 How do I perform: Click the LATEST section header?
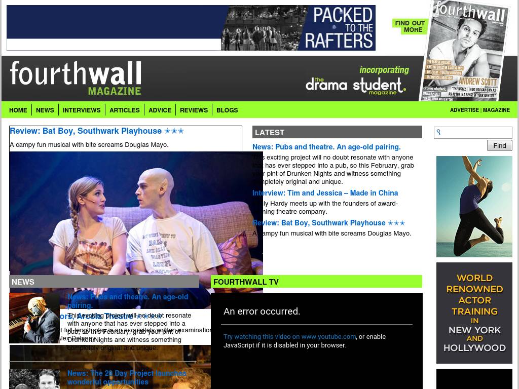(337, 132)
